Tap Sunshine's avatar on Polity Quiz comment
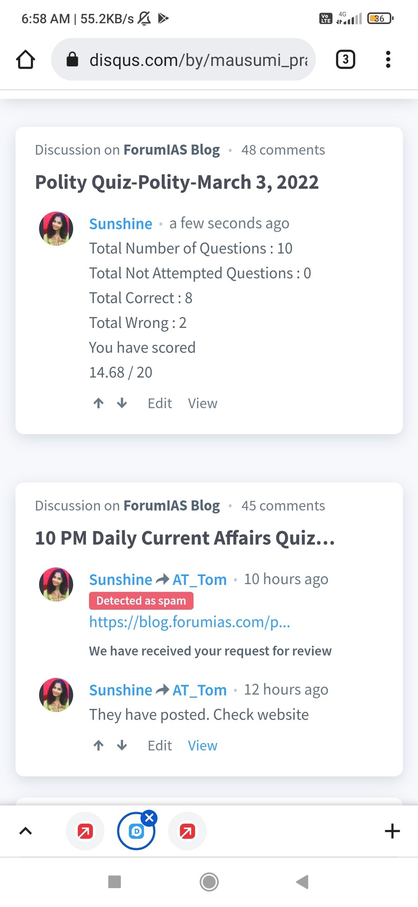Screen dimensions: 418x907 56,229
